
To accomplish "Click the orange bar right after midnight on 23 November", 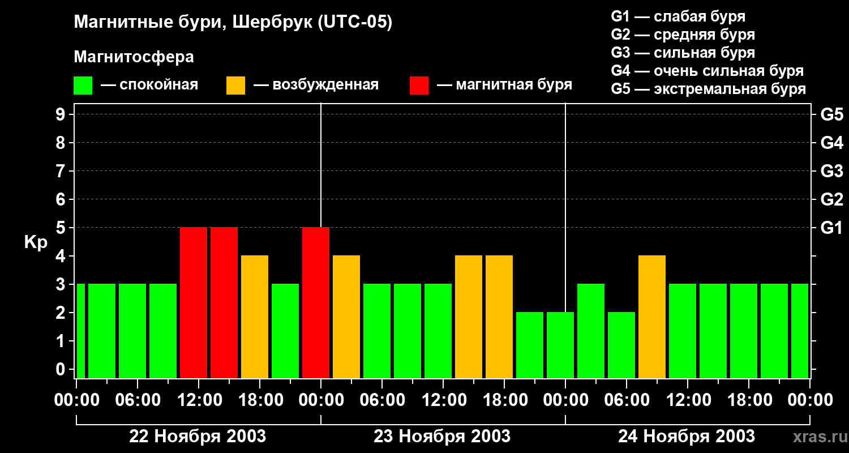I will (346, 317).
